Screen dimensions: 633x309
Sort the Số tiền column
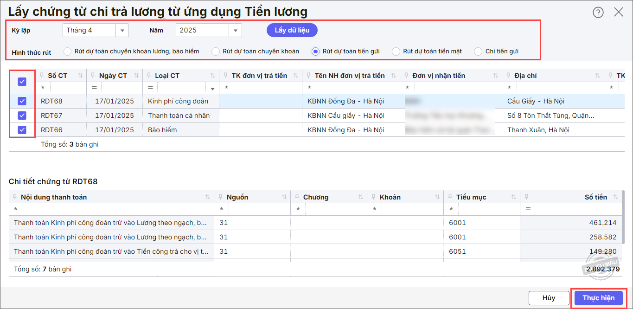pyautogui.click(x=616, y=197)
